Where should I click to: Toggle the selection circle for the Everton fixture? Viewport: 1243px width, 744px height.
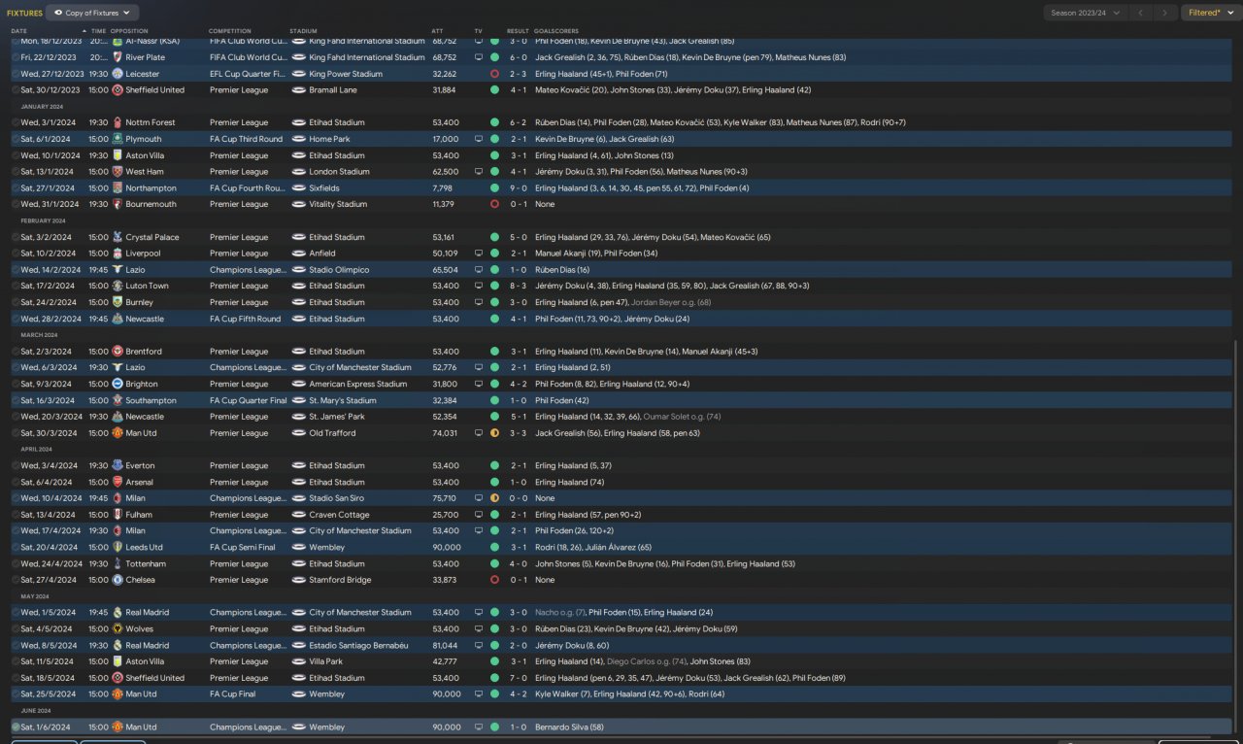coord(16,465)
